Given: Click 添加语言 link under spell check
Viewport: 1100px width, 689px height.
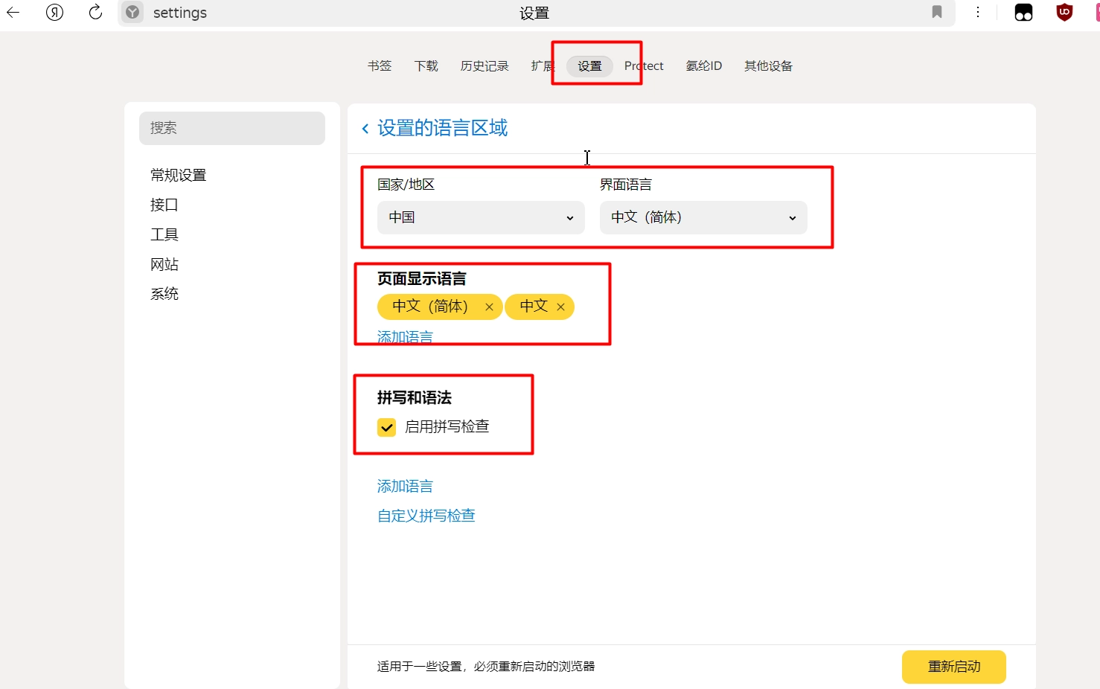Looking at the screenshot, I should (x=405, y=487).
